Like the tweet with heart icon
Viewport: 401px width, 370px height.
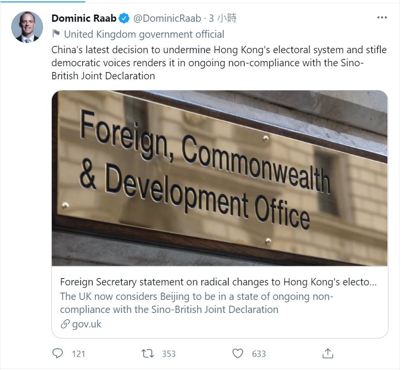click(238, 354)
